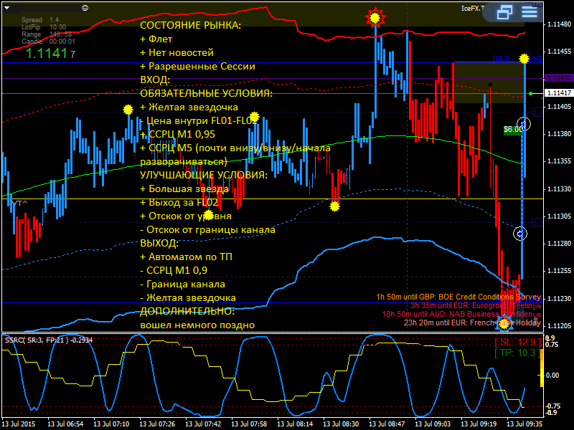Image resolution: width=574 pixels, height=430 pixels.
Task: Click the small black asterisk marker
Action: 490,85
